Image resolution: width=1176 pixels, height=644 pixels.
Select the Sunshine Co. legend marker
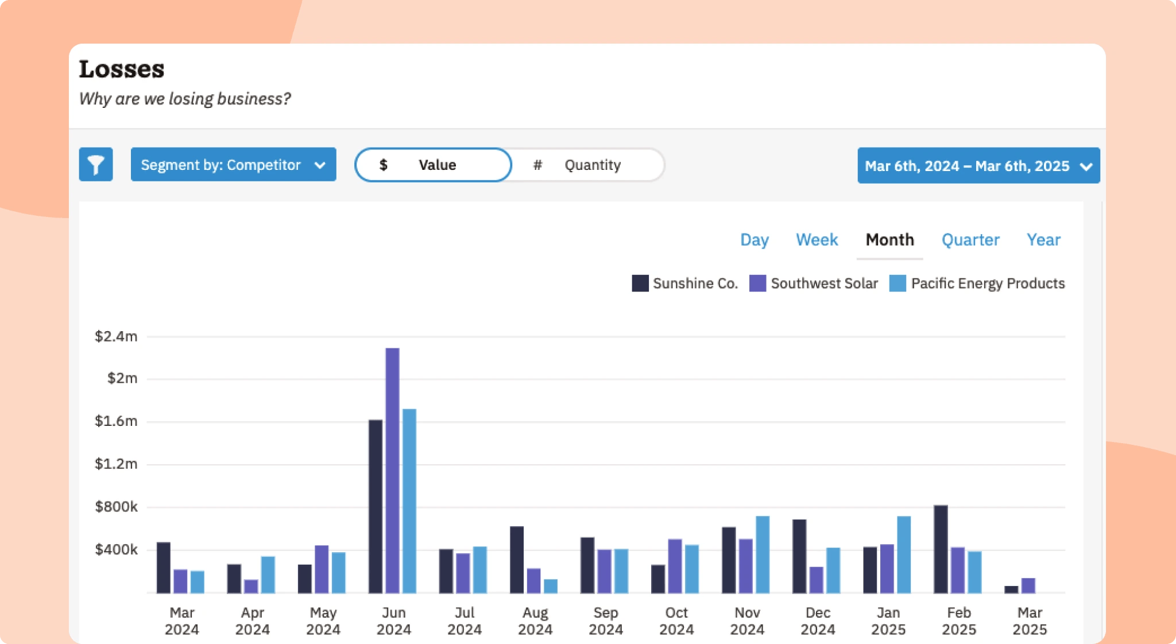[x=639, y=283]
